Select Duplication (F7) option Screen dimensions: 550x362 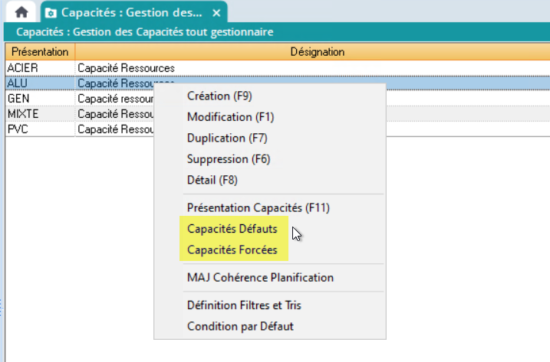tap(226, 139)
